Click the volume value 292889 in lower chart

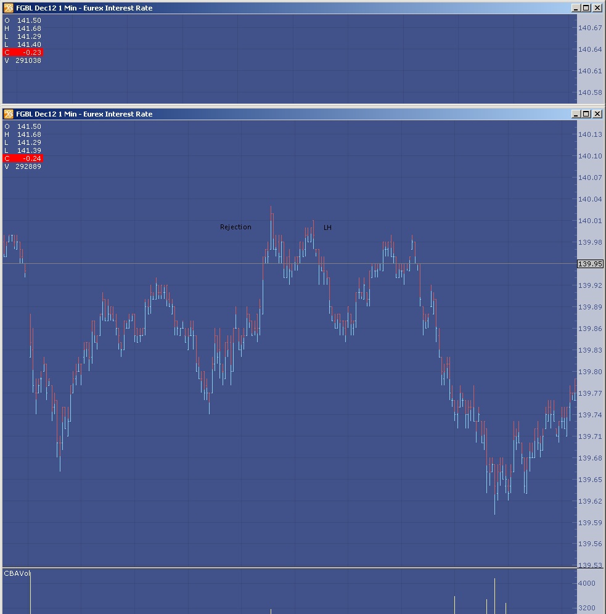pyautogui.click(x=28, y=166)
